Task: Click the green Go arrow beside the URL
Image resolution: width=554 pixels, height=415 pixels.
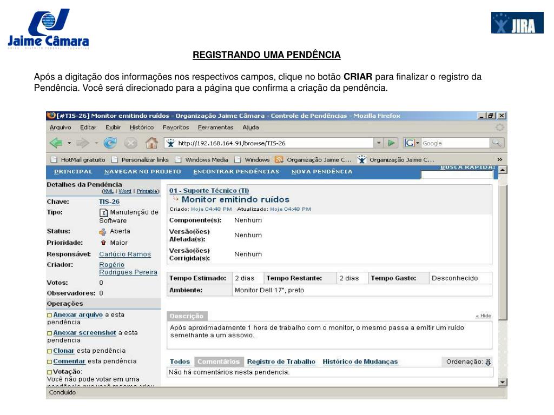Action: 391,143
